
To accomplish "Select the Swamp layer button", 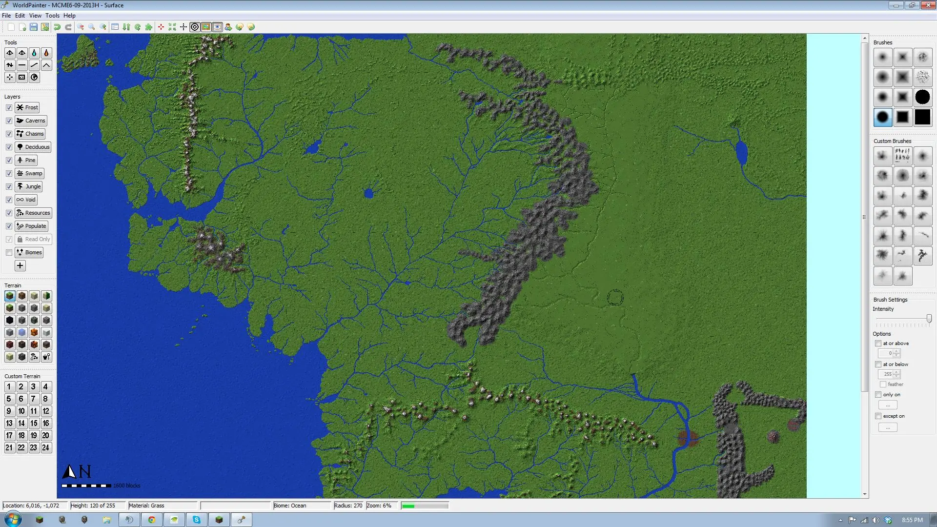I will [x=29, y=173].
